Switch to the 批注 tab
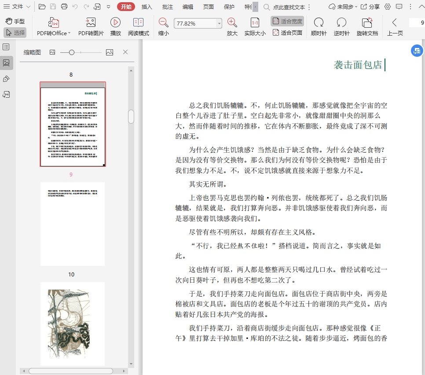Viewport: 425px width, 375px height. click(167, 7)
